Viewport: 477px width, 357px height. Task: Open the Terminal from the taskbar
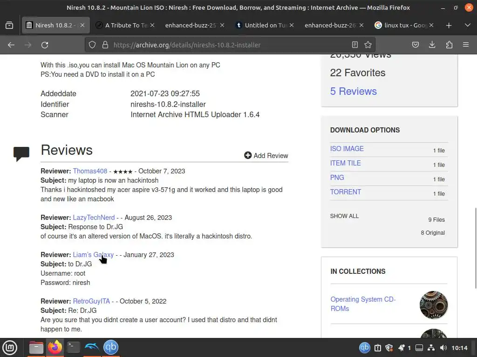coord(73,347)
